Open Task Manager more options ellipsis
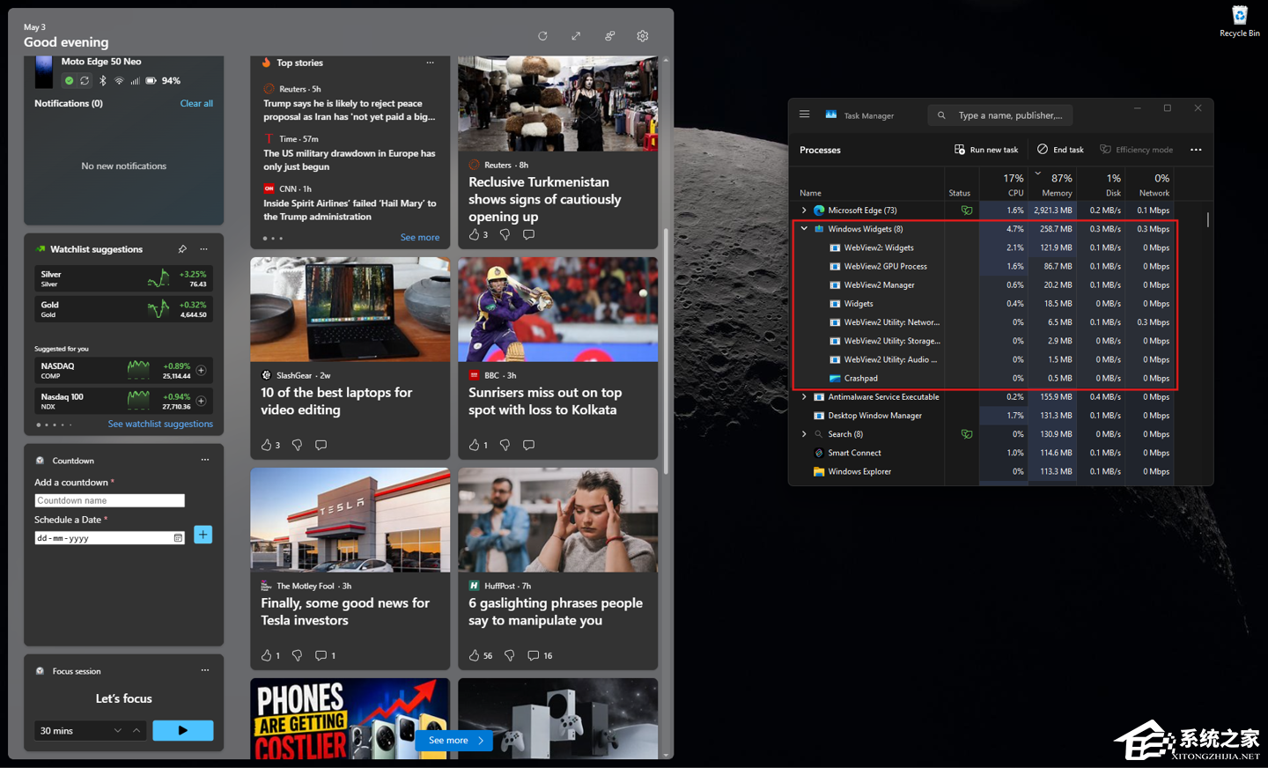The width and height of the screenshot is (1268, 768). (1196, 150)
